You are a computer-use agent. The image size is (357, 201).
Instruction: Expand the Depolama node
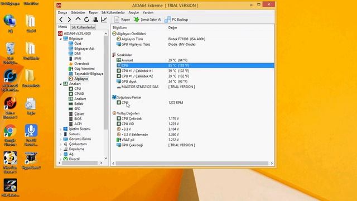pyautogui.click(x=61, y=149)
